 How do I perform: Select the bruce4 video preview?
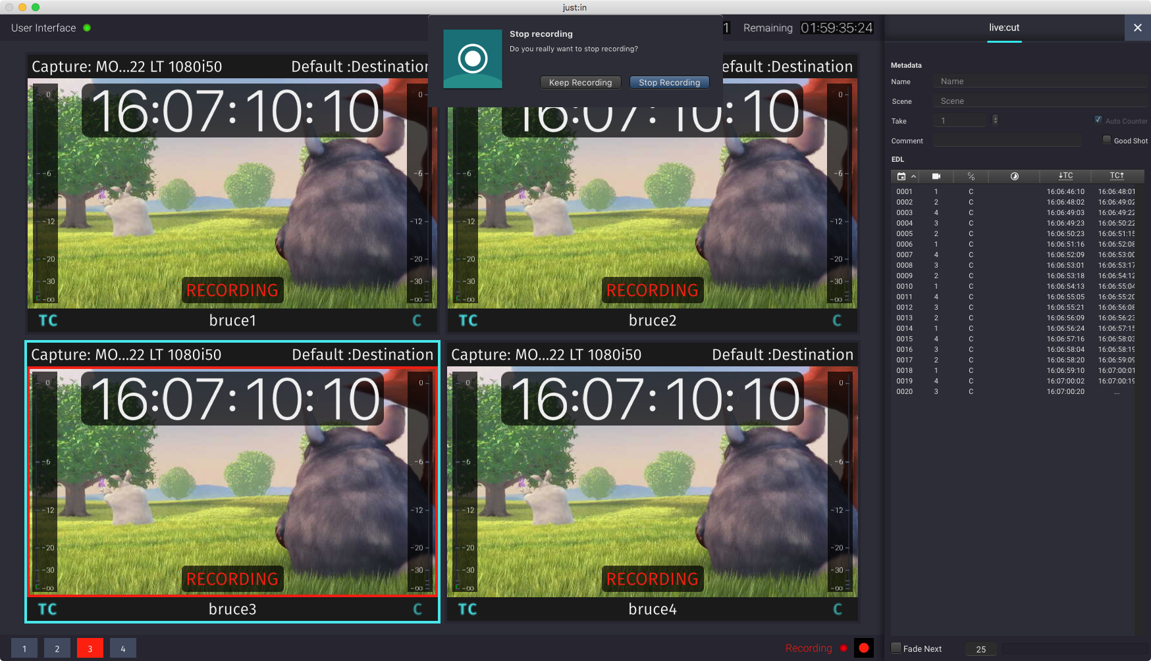click(653, 481)
